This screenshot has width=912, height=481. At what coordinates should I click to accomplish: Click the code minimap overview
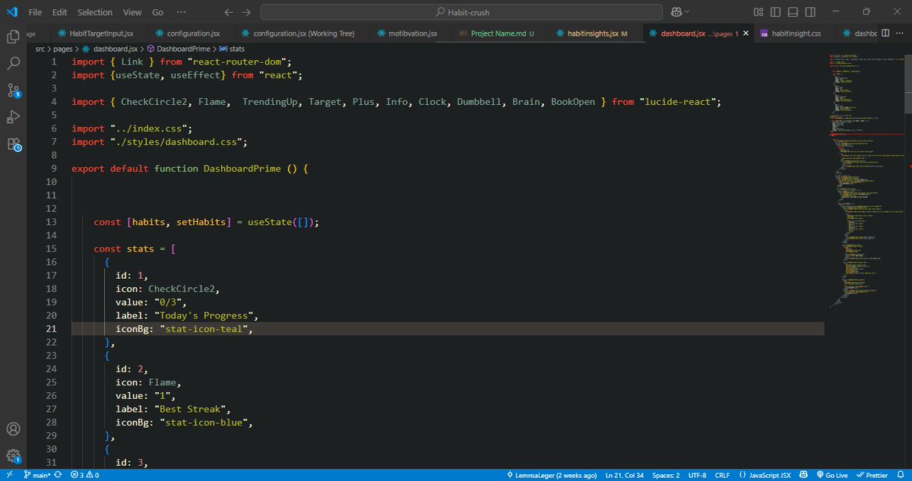[868, 182]
